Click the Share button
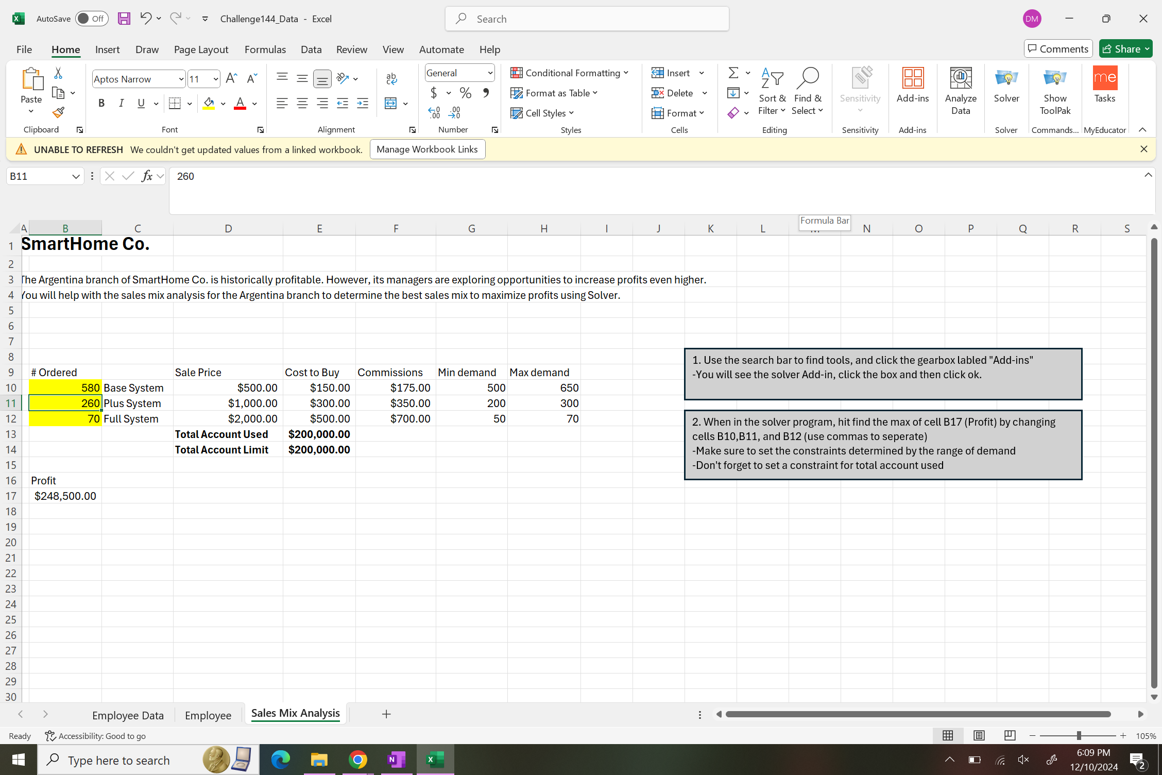The height and width of the screenshot is (775, 1162). click(1126, 49)
